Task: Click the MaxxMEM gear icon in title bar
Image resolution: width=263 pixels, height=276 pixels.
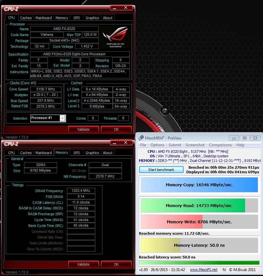Action: pyautogui.click(x=141, y=138)
